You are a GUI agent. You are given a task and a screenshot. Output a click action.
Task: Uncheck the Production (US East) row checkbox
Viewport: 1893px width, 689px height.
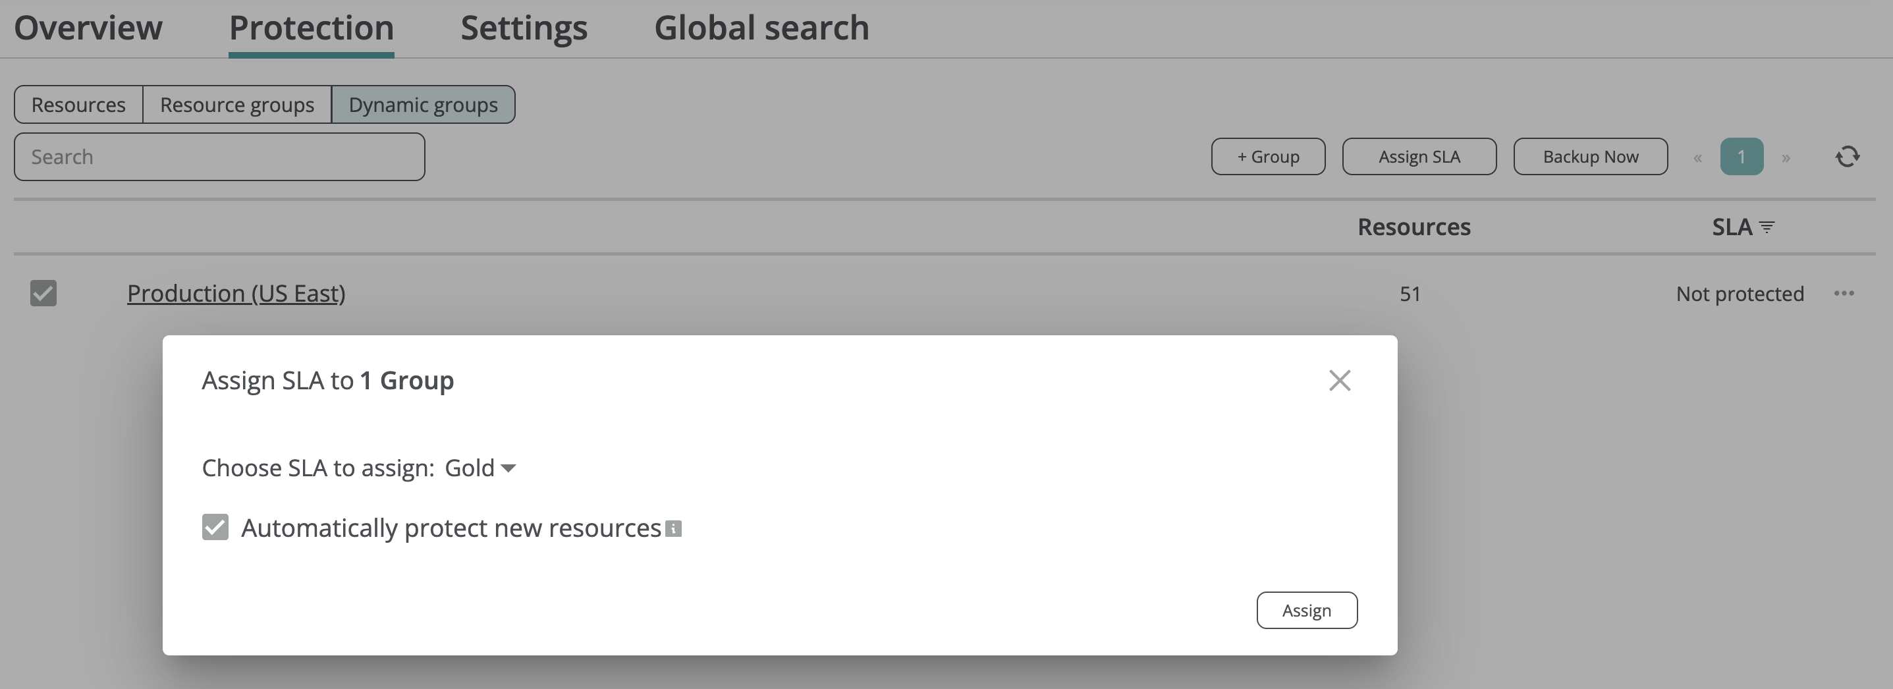pos(43,293)
